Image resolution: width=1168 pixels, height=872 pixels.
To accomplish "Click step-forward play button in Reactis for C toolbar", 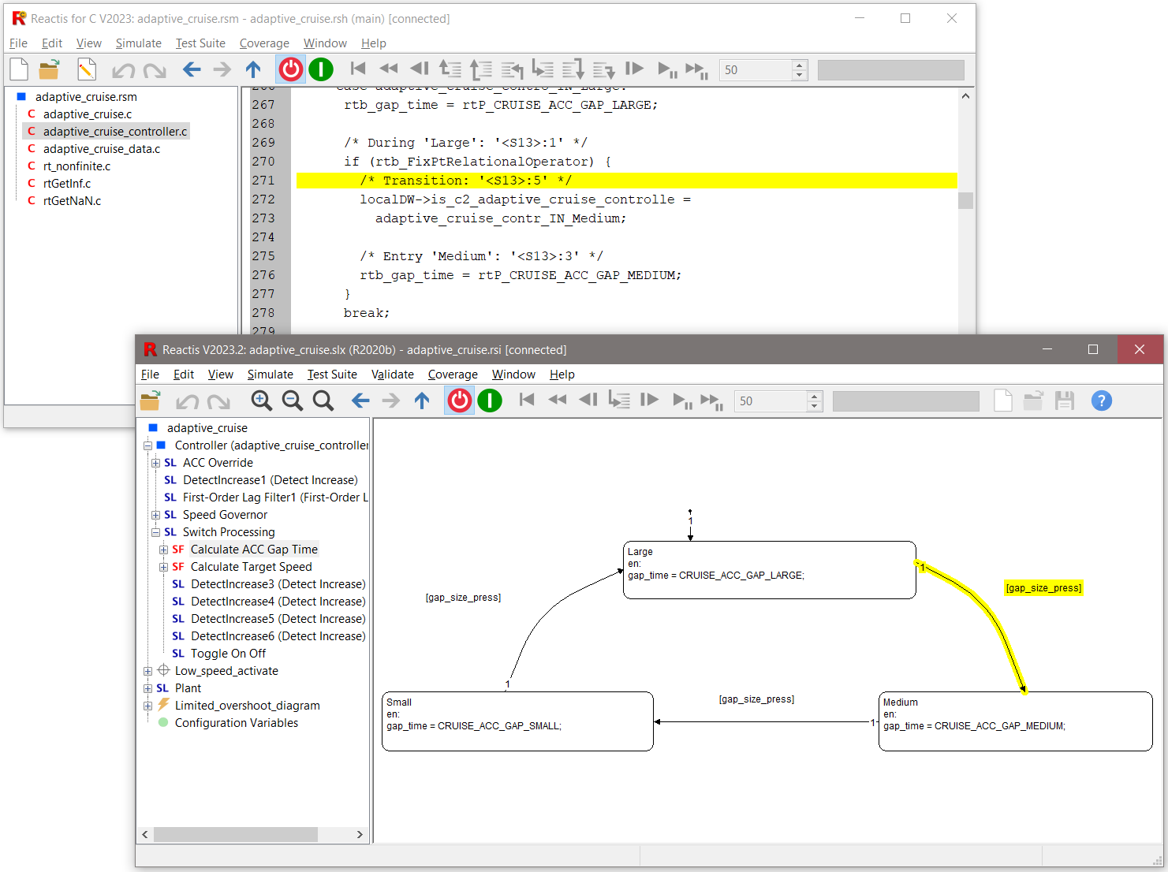I will [x=634, y=69].
